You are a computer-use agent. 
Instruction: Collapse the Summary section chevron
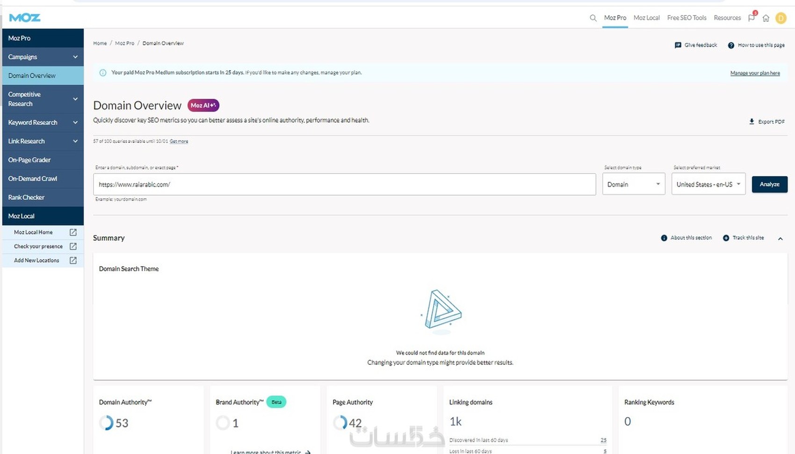point(780,238)
